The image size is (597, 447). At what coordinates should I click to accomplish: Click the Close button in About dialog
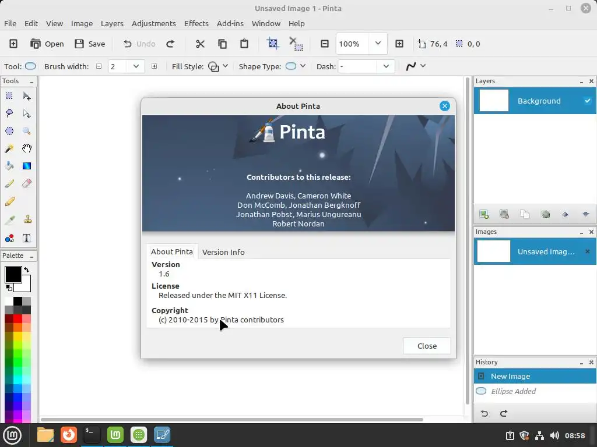[x=427, y=346]
